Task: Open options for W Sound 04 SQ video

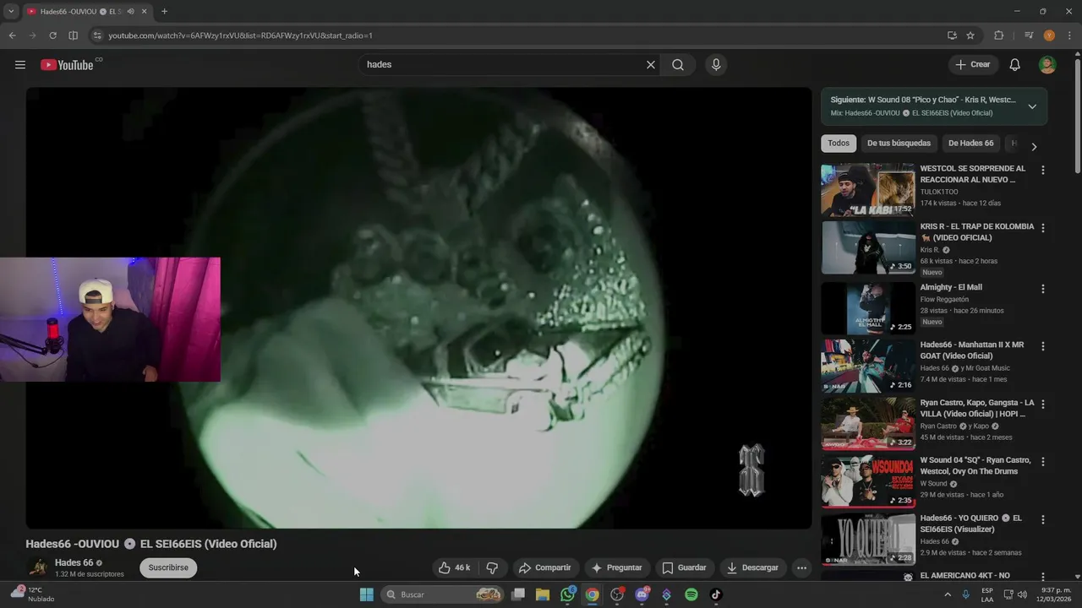Action: 1042,462
